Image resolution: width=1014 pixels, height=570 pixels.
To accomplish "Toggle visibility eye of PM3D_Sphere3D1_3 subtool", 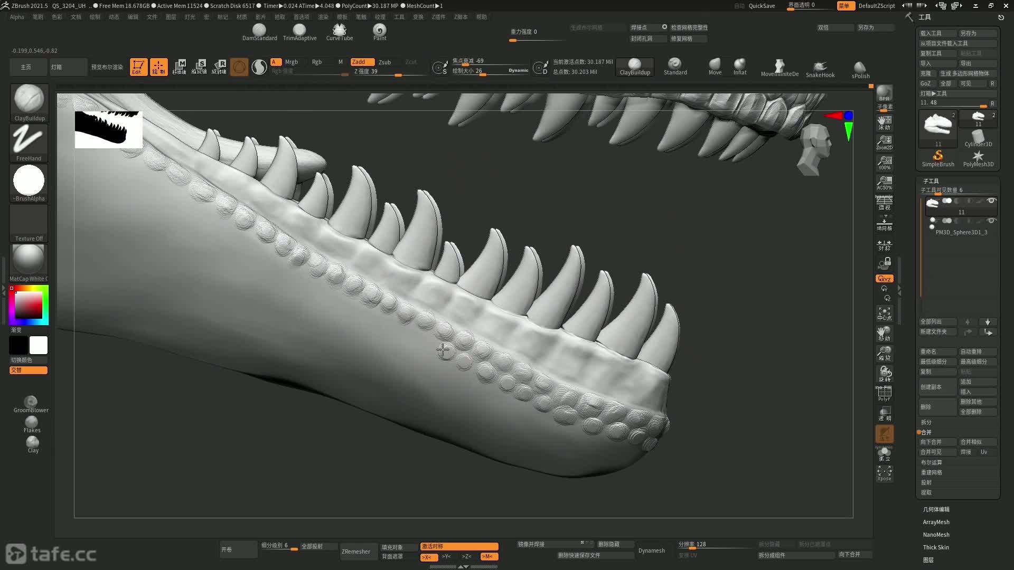I will pyautogui.click(x=991, y=221).
